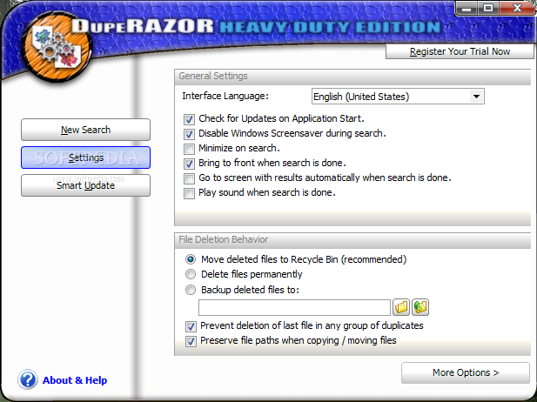Screen dimensions: 537x402
Task: Click the Interface Language label
Action: point(225,96)
